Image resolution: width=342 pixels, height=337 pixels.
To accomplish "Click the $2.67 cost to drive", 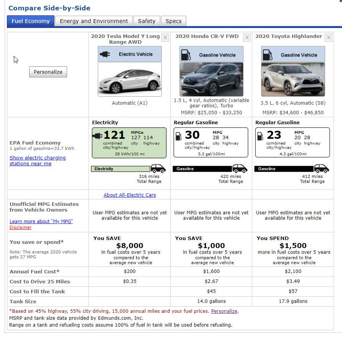I will tap(211, 281).
